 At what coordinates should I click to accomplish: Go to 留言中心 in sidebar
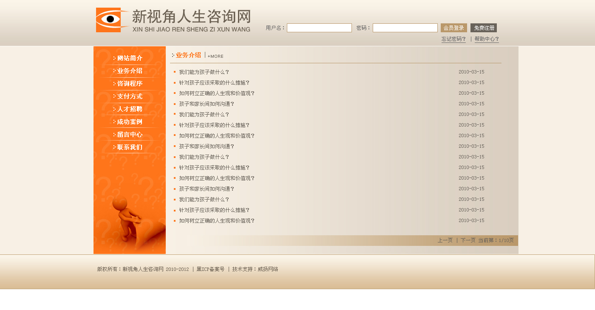click(x=130, y=135)
